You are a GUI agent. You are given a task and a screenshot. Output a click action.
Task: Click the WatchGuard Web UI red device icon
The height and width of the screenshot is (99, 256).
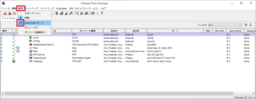[30, 45]
